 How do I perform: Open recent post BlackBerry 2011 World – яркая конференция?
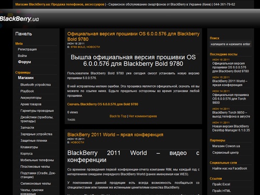230,83
